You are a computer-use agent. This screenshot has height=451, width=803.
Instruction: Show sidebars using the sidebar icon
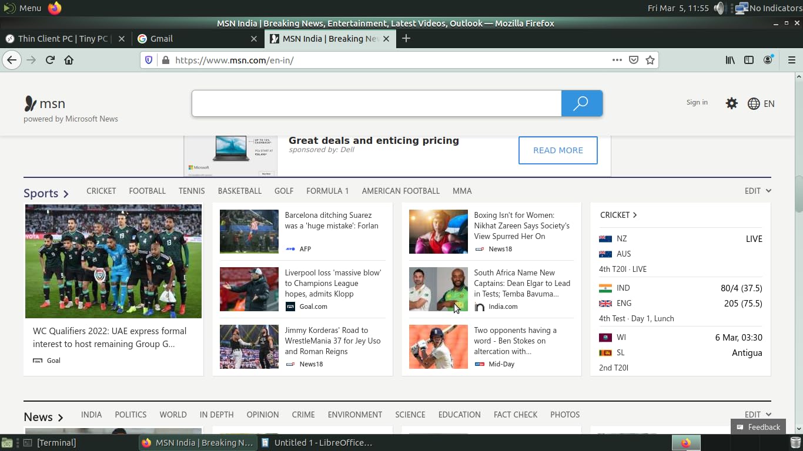pos(749,60)
